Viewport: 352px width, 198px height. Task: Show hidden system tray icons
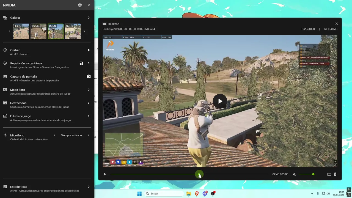click(x=312, y=194)
